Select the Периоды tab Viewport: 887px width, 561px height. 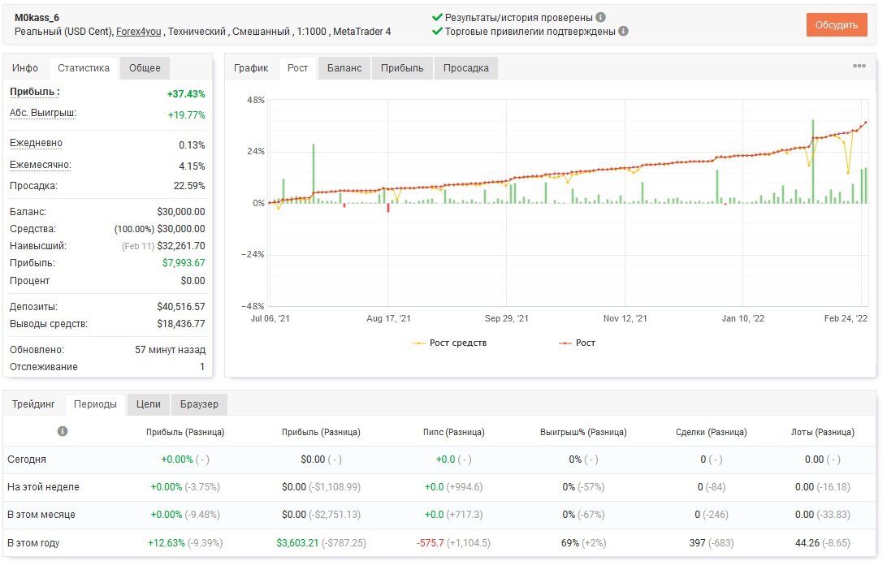click(95, 404)
